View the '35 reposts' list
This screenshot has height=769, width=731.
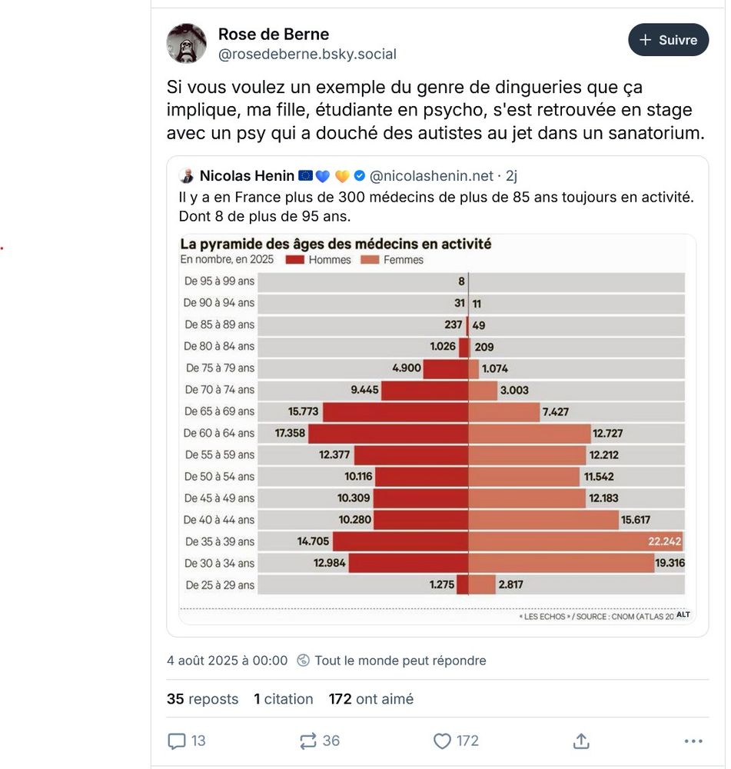point(201,698)
